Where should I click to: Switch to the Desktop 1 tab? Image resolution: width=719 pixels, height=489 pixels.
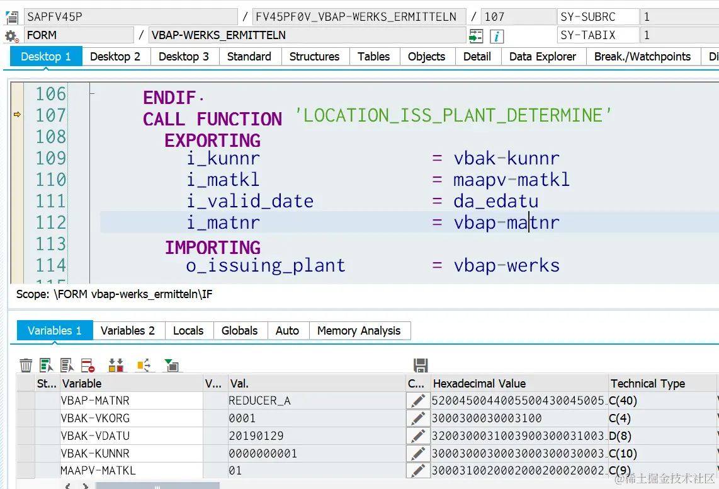click(46, 57)
